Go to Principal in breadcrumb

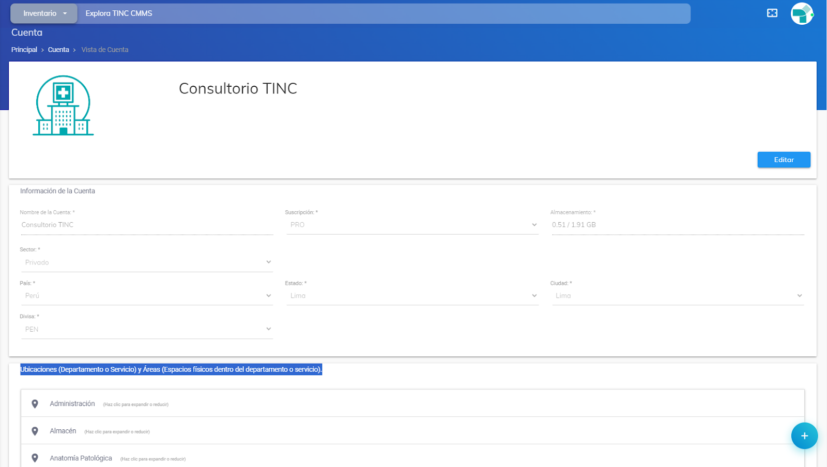[x=24, y=50]
